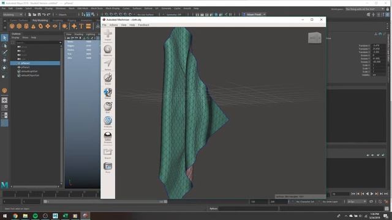Open the No Live Surface dropdown
The image size is (392, 220).
tap(146, 15)
